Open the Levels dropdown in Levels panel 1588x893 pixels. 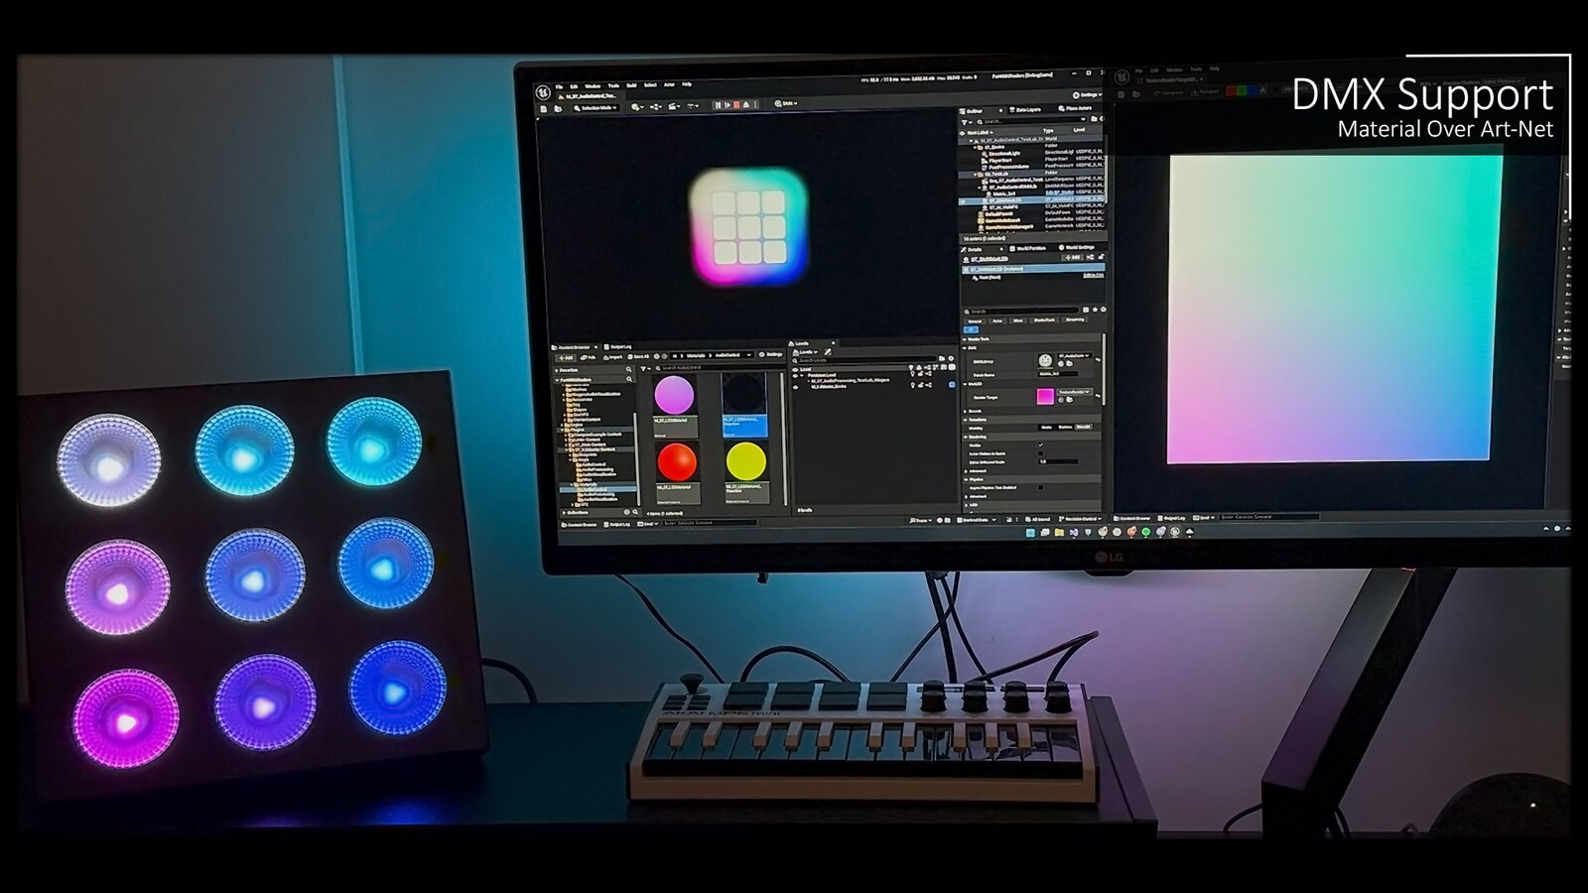(806, 352)
